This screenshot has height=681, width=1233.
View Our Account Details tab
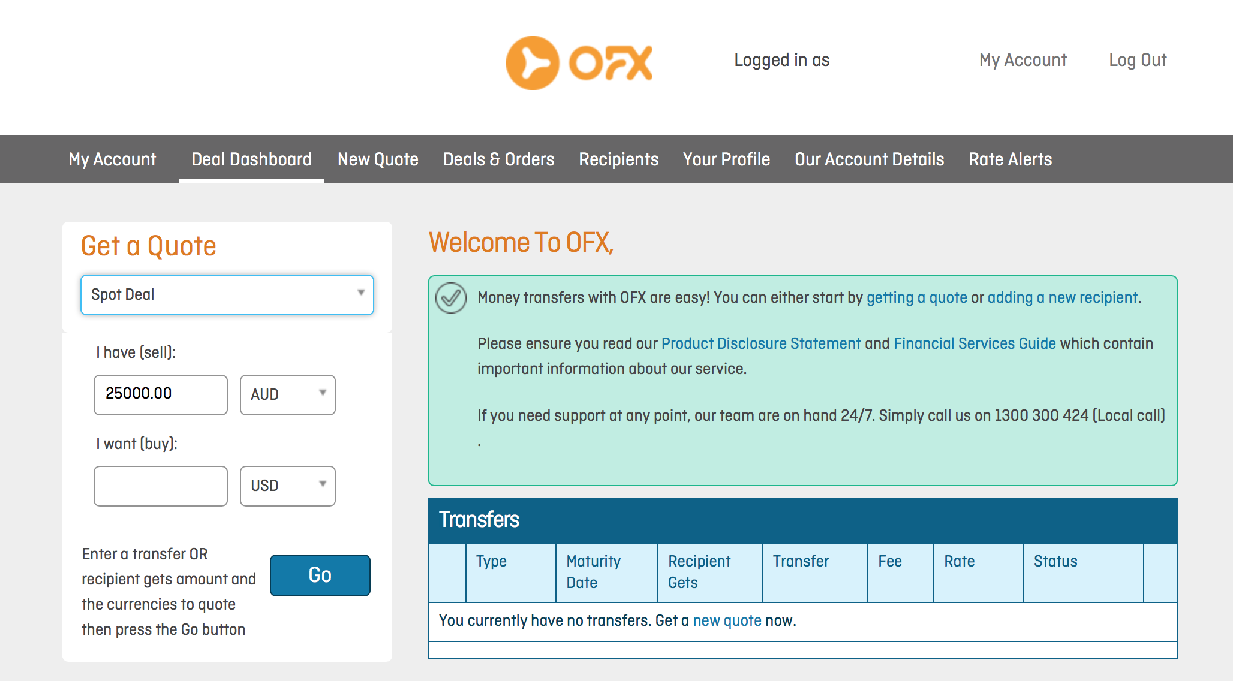coord(870,159)
